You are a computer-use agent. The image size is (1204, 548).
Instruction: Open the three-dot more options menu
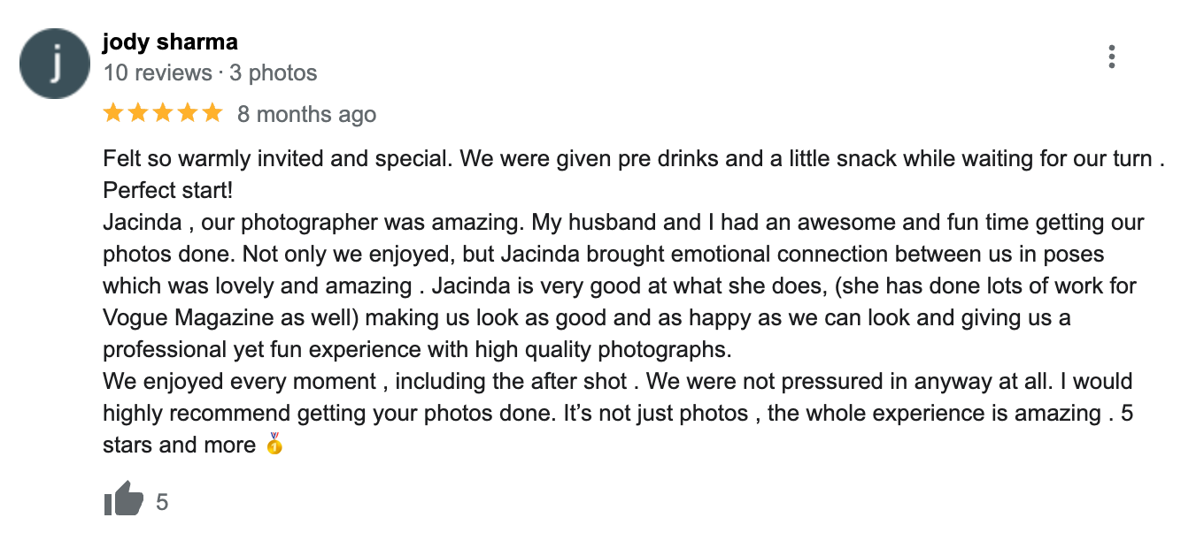(x=1111, y=57)
